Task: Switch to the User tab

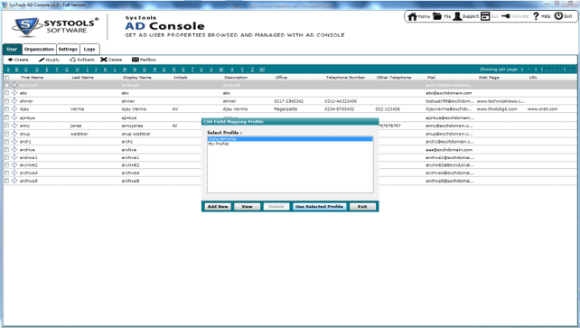Action: pyautogui.click(x=12, y=49)
